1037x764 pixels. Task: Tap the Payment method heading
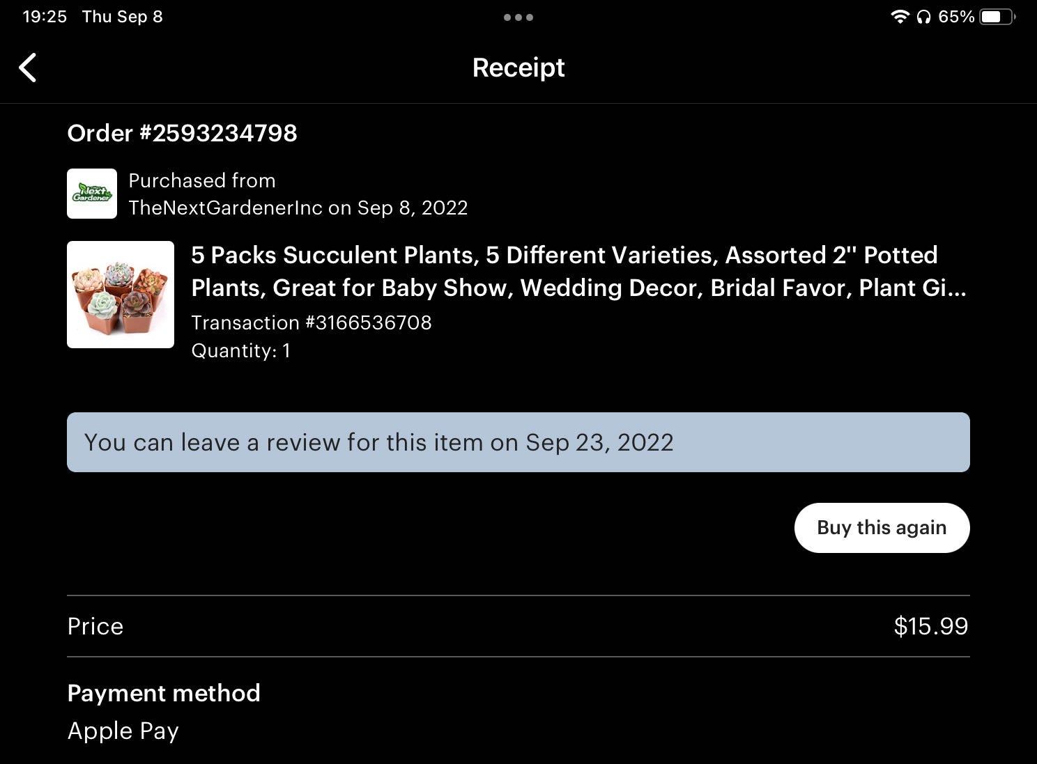164,693
